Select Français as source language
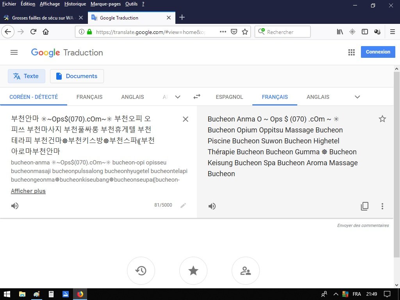Viewport: 400px width, 300px height. click(x=89, y=97)
